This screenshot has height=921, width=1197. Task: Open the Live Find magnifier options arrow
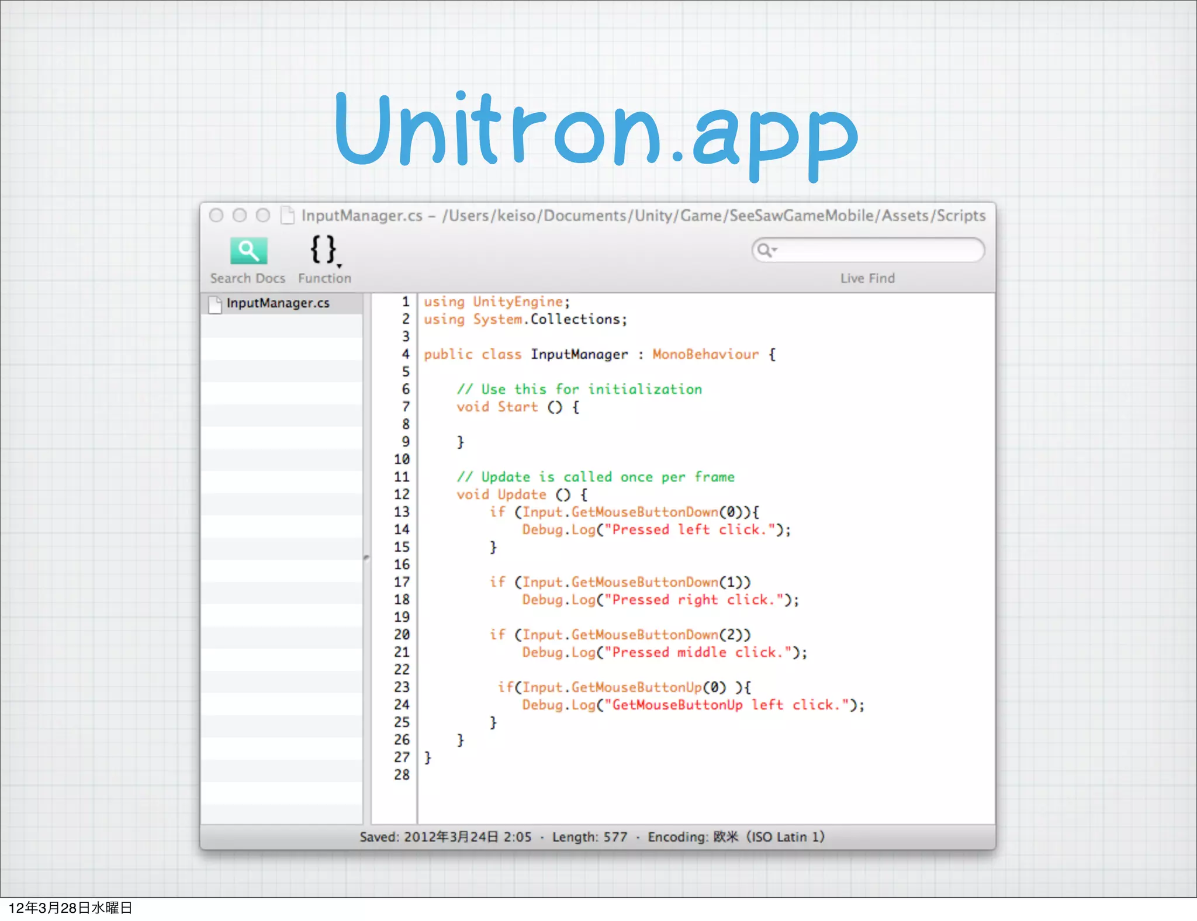[767, 250]
